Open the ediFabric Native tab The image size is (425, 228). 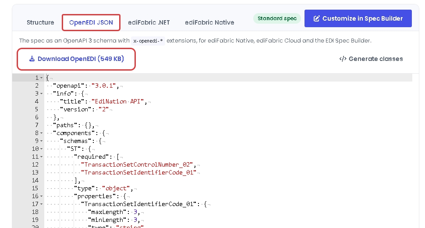tap(209, 22)
